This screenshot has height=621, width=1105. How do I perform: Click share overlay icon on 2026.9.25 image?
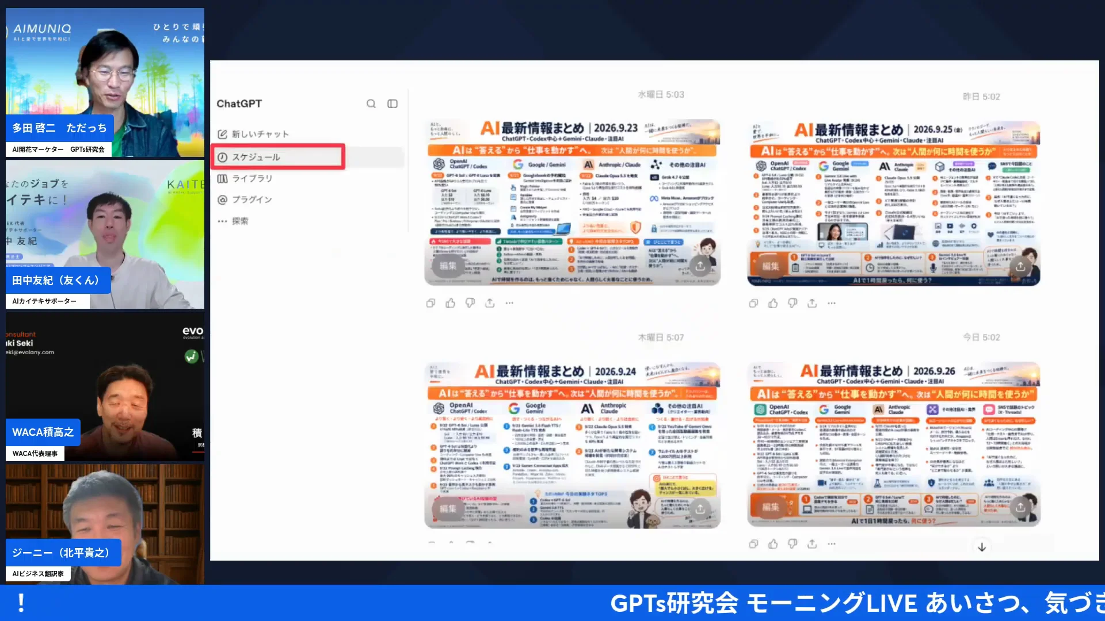click(x=1020, y=266)
